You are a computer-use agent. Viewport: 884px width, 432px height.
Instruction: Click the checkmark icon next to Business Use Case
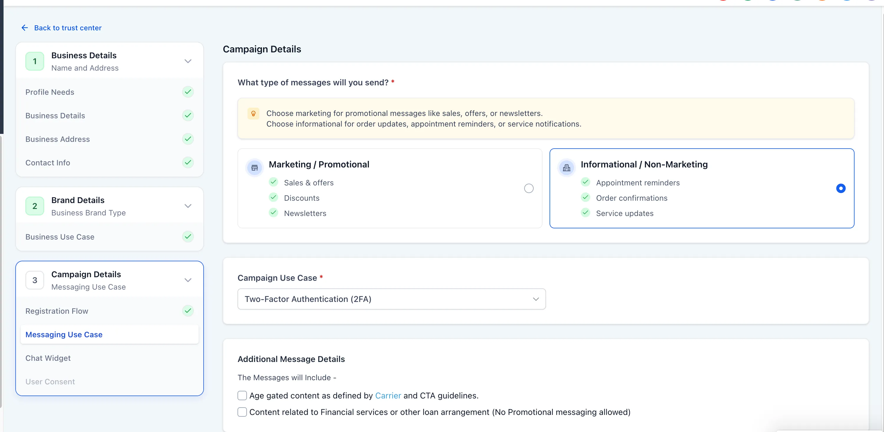pos(188,236)
